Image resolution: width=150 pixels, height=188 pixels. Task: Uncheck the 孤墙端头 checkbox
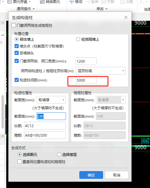[17, 53]
